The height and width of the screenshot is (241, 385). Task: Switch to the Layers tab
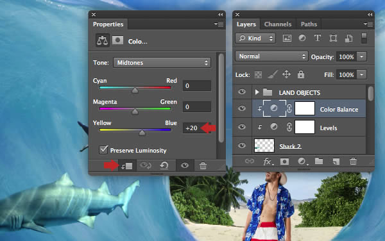[x=246, y=24]
